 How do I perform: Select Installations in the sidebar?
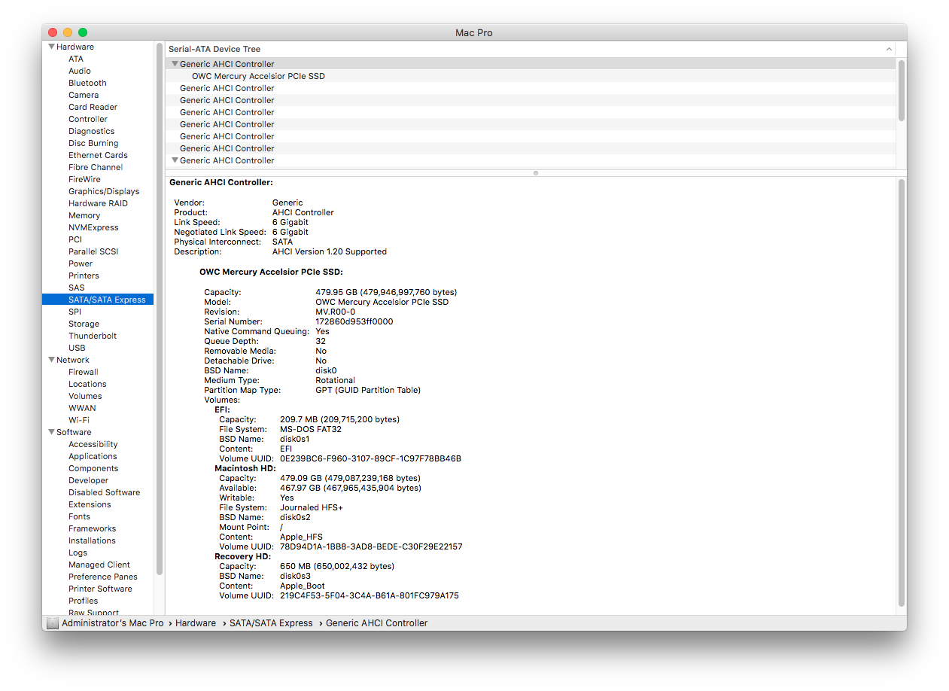coord(92,540)
